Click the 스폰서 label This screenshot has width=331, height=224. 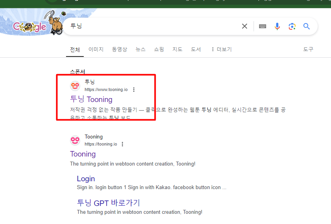(77, 72)
